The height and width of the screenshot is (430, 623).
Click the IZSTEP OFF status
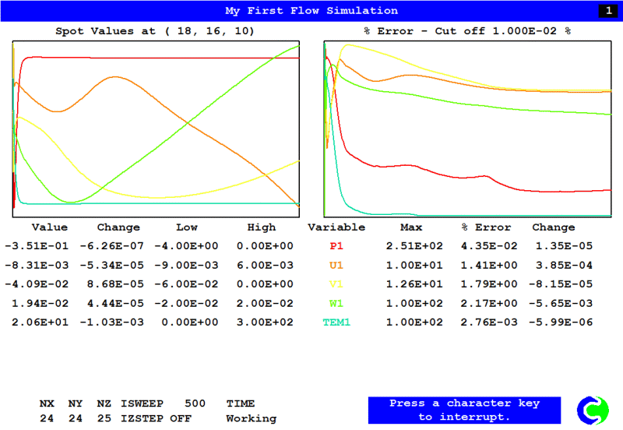[164, 418]
